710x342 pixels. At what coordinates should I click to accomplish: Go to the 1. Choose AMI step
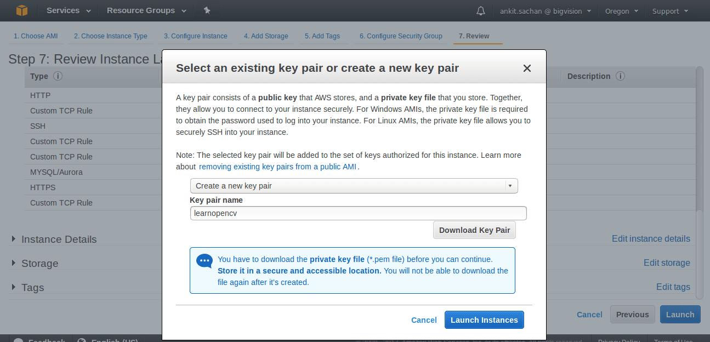pos(36,36)
